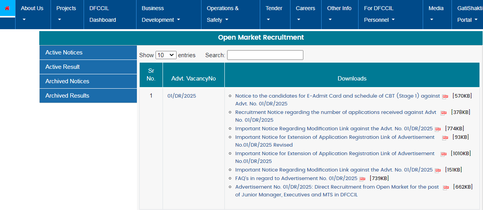Screen dimensions: 483x210
Task: Open Operations & Safety dropdown
Action: tap(231, 14)
